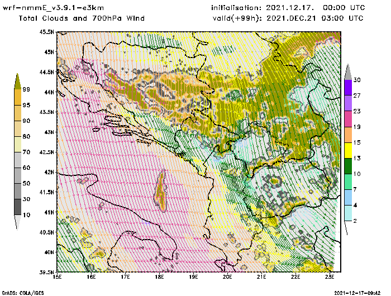
Task: Click the '27' label on wind legend
Action: click(357, 96)
